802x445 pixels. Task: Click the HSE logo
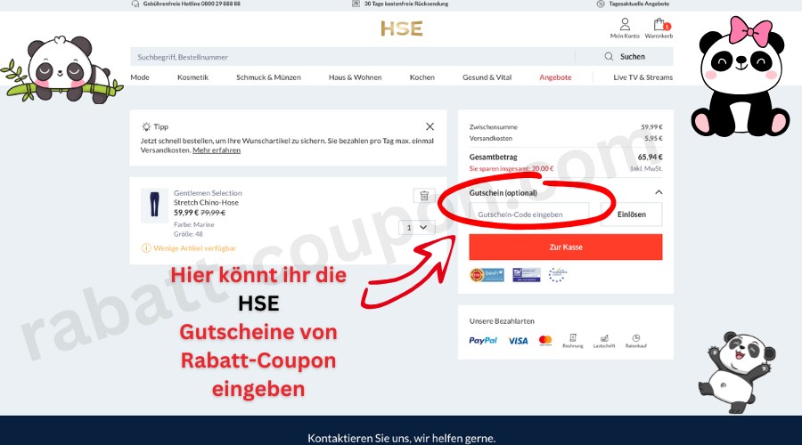tap(401, 28)
